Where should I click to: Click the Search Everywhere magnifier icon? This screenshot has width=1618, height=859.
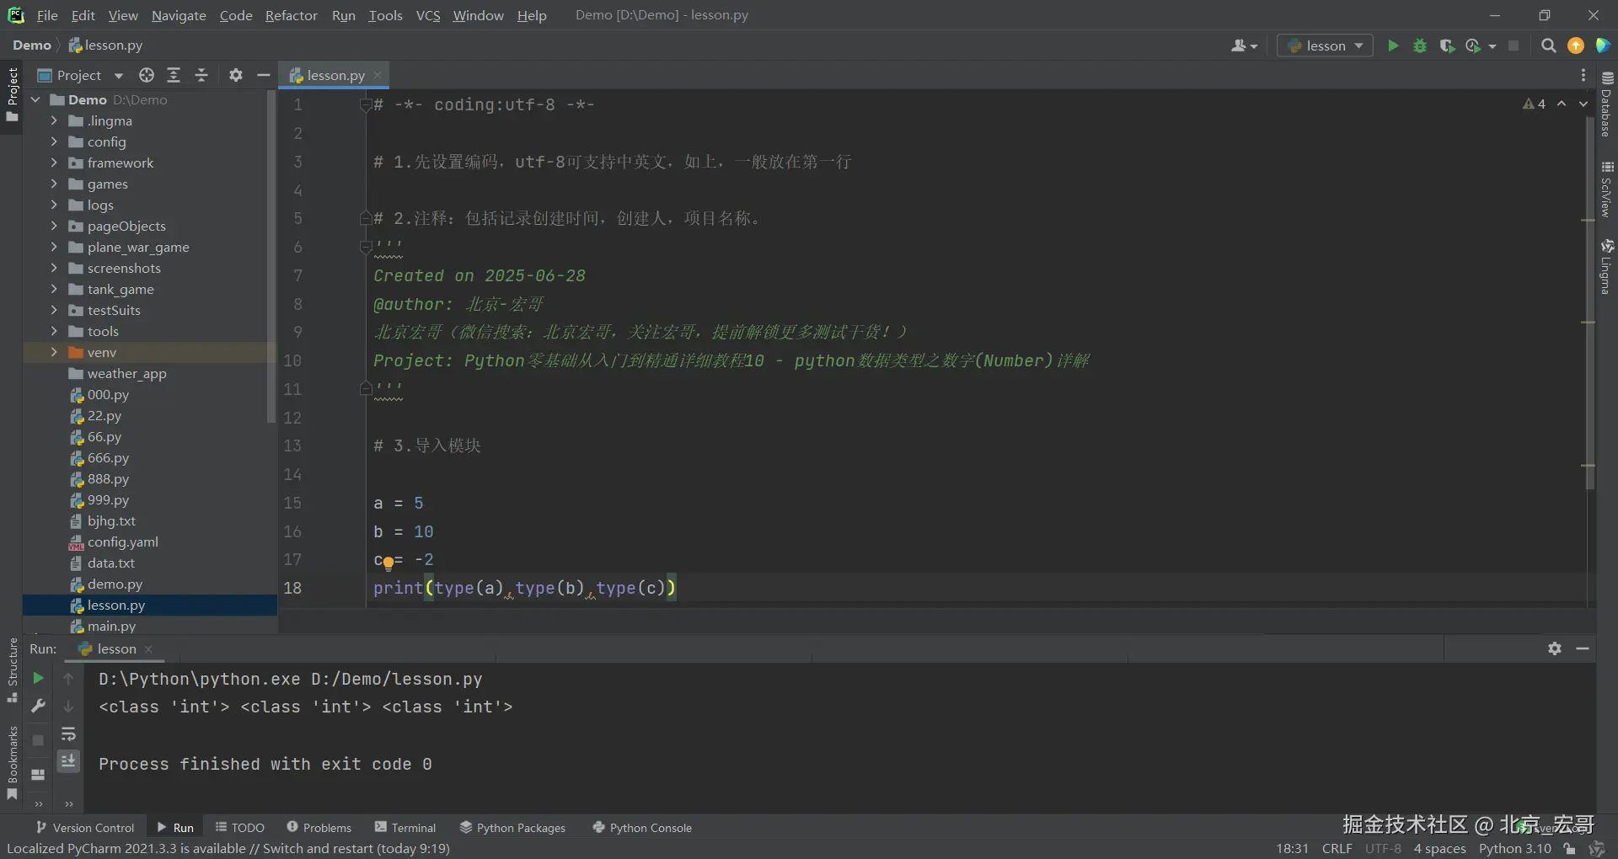[1548, 45]
